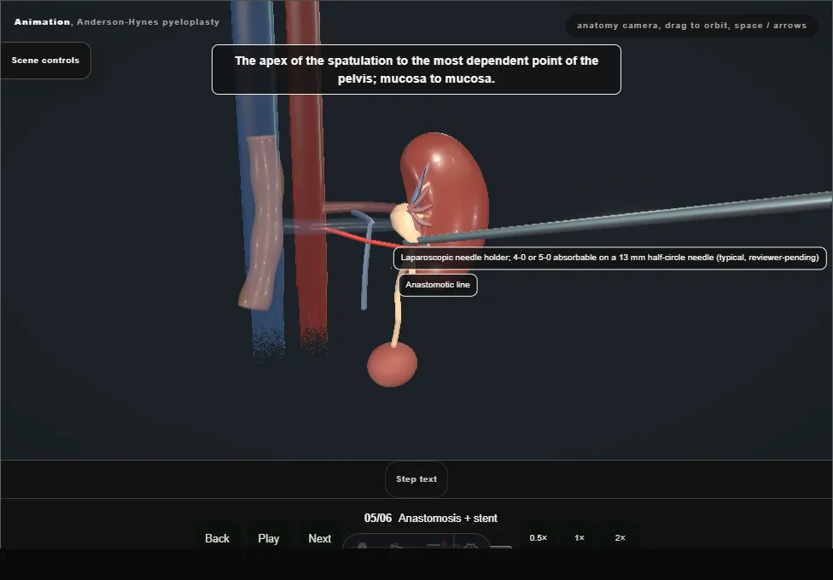Toggle the Step text panel
The width and height of the screenshot is (833, 580).
click(x=416, y=479)
